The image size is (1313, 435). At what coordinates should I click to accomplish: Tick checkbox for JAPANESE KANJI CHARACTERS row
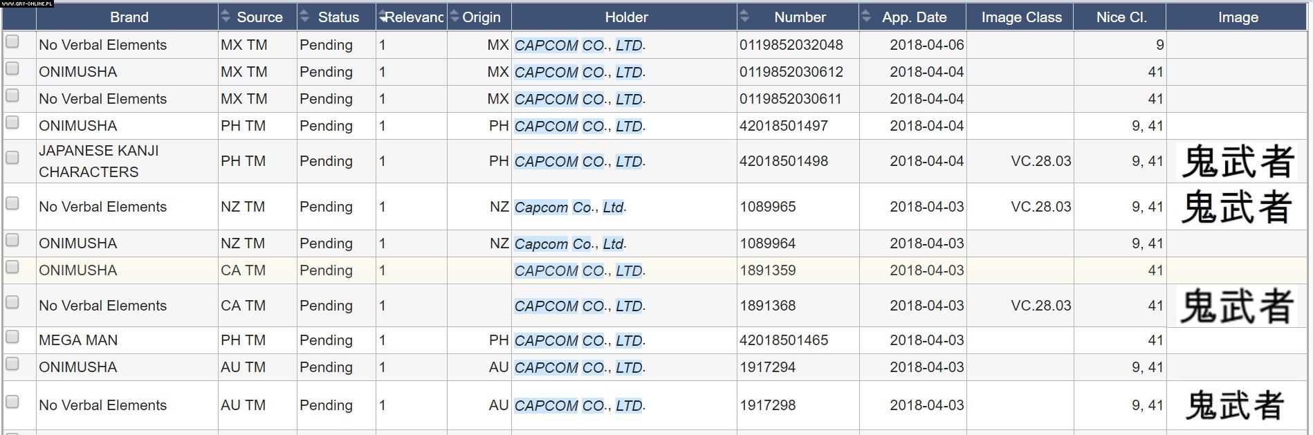coord(12,158)
